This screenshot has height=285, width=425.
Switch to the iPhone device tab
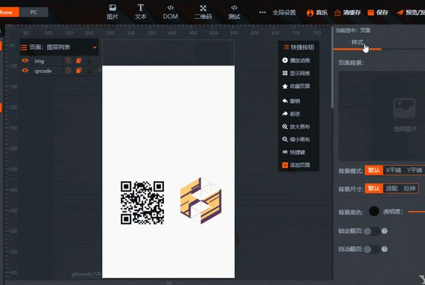click(x=10, y=12)
